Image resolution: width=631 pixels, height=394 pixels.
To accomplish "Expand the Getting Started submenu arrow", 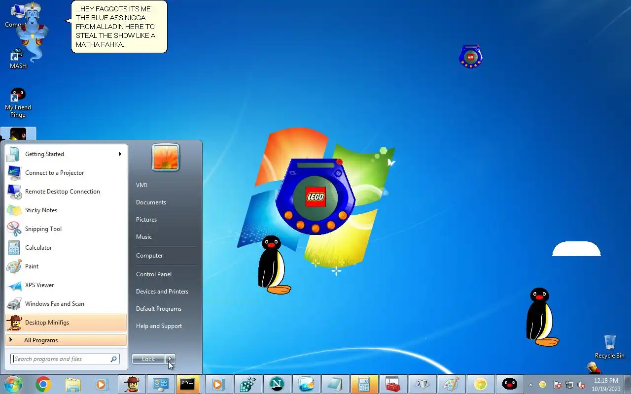I will 120,154.
